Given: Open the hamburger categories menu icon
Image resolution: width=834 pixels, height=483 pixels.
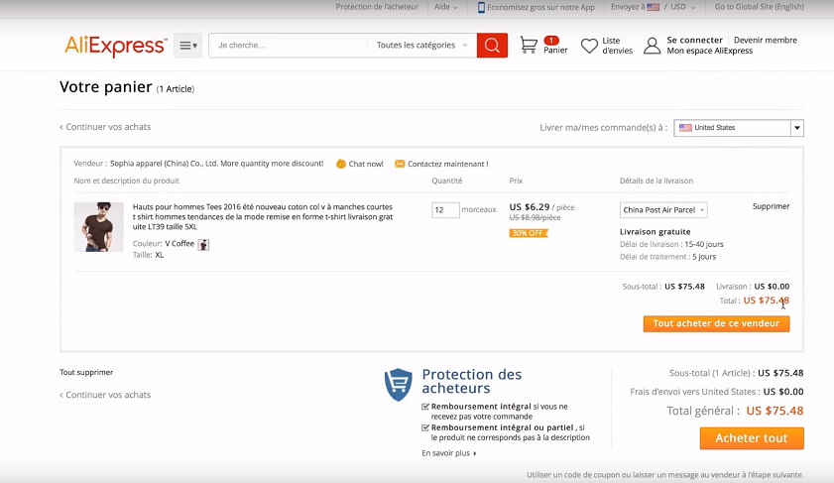Looking at the screenshot, I should pos(187,46).
